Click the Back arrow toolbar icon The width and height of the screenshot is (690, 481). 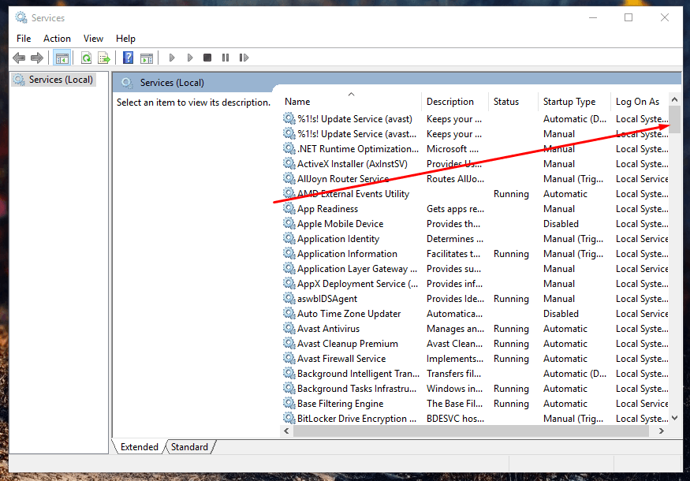19,58
